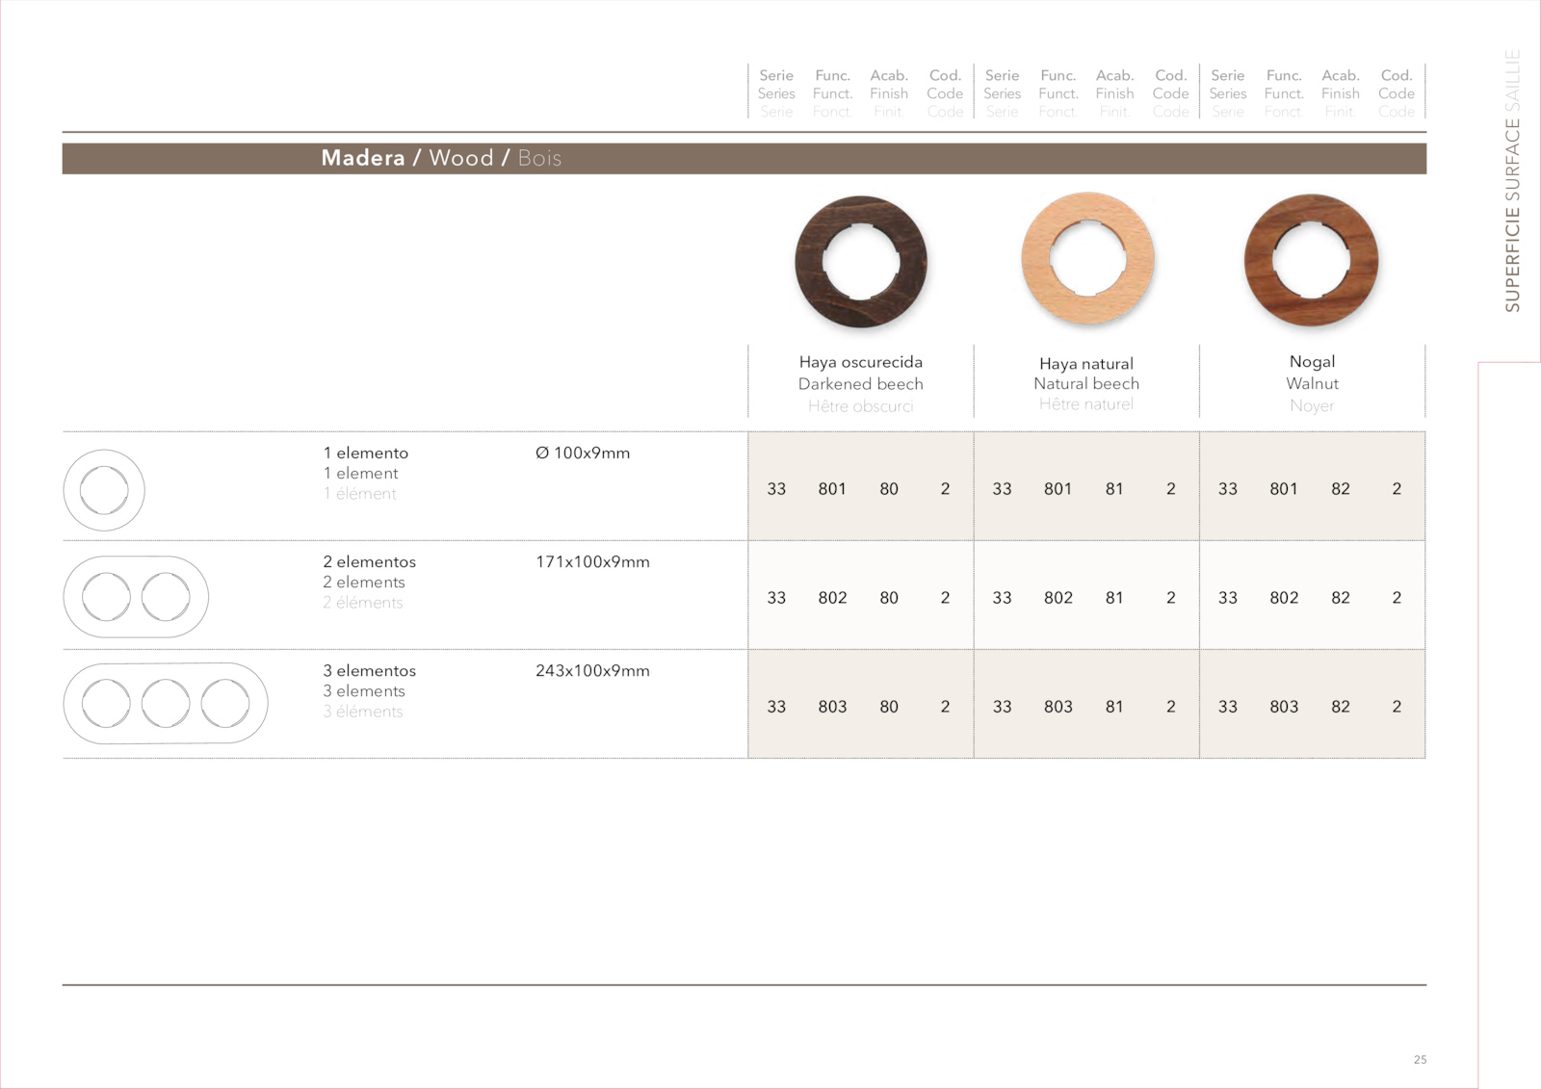
Task: Click the '2 elementos' row text
Action: (x=370, y=561)
